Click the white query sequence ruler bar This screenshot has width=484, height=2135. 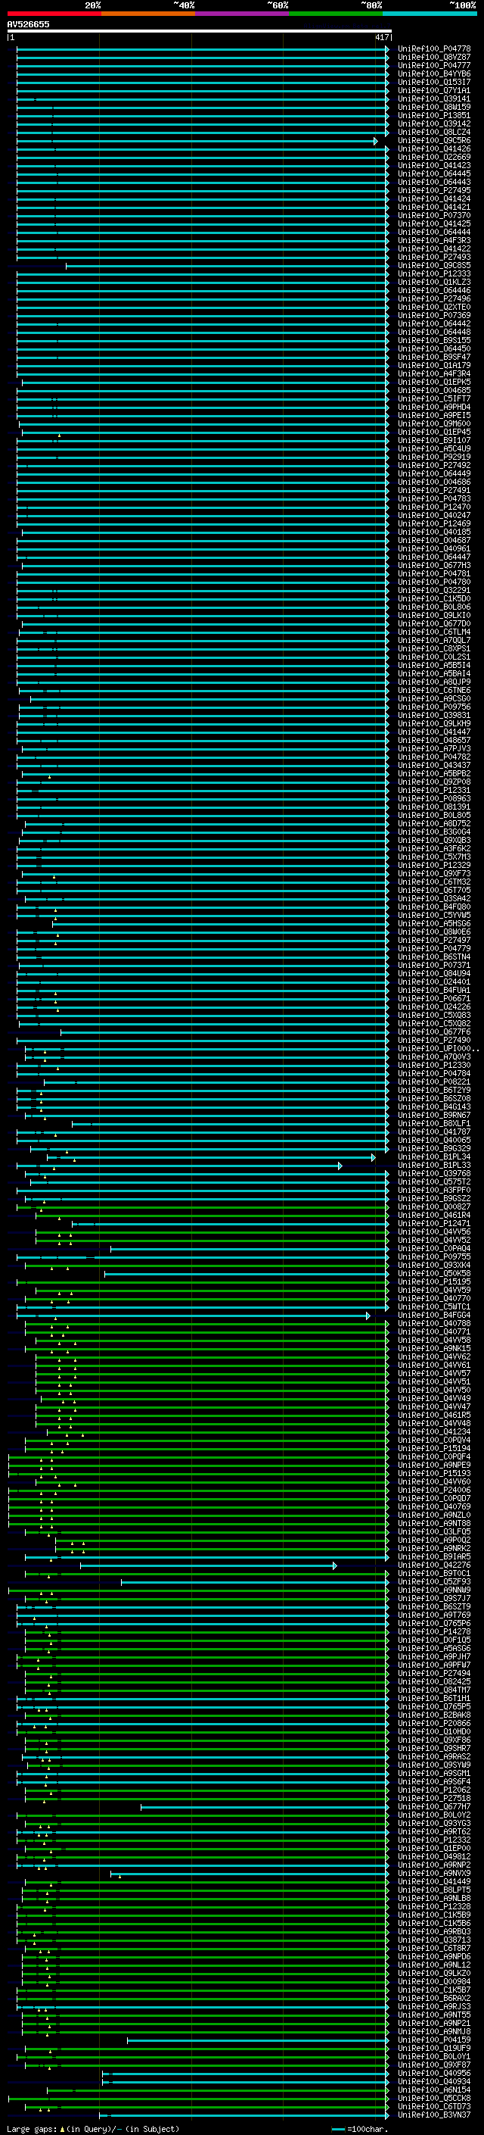[200, 30]
